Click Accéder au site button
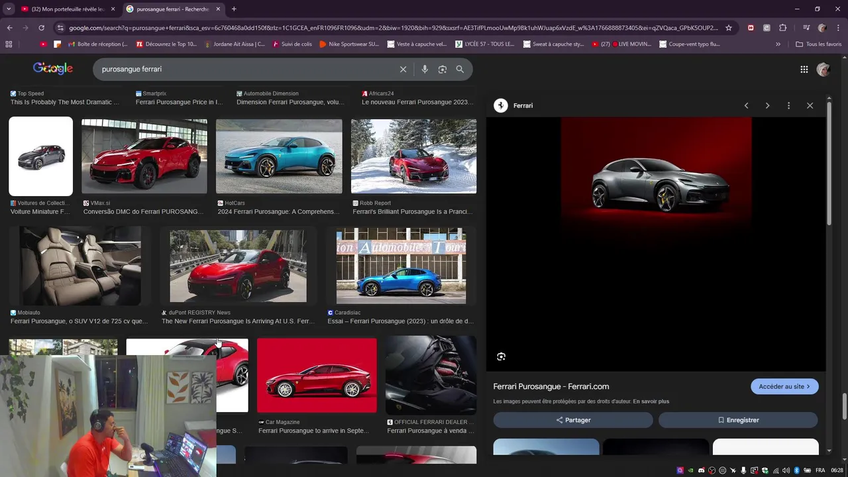This screenshot has width=848, height=477. tap(784, 386)
